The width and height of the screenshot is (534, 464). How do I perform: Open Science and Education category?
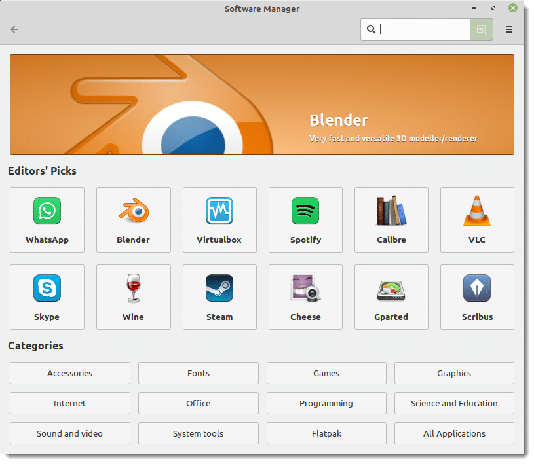point(455,404)
